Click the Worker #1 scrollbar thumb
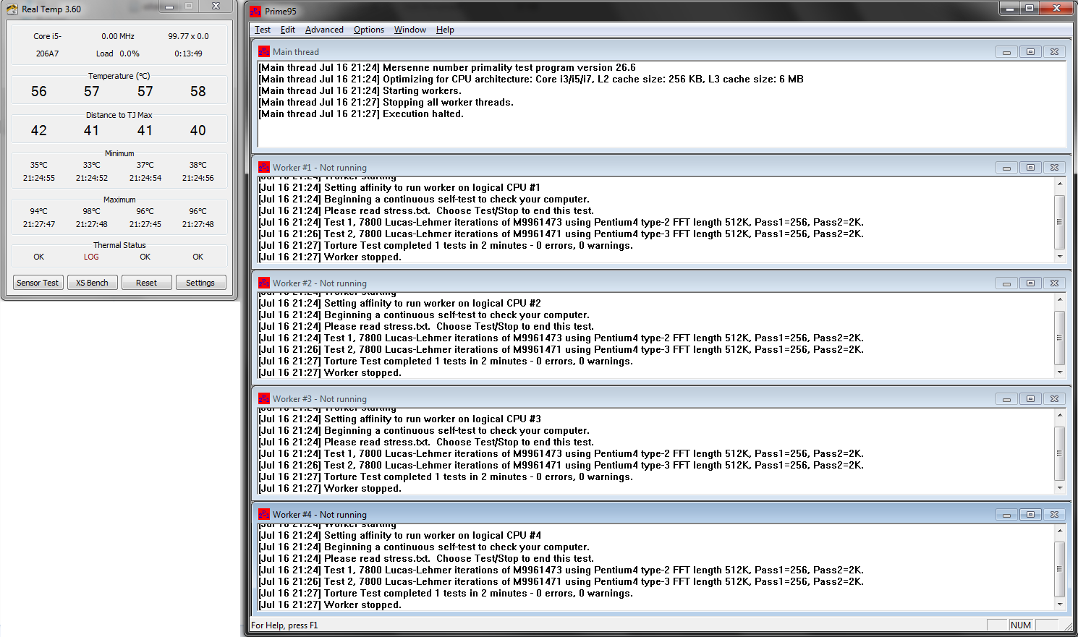The width and height of the screenshot is (1078, 637). [1060, 222]
